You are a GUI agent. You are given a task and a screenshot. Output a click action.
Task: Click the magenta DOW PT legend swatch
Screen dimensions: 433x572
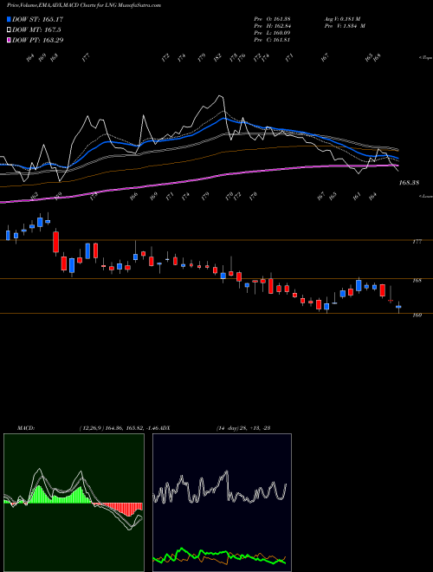[10, 40]
